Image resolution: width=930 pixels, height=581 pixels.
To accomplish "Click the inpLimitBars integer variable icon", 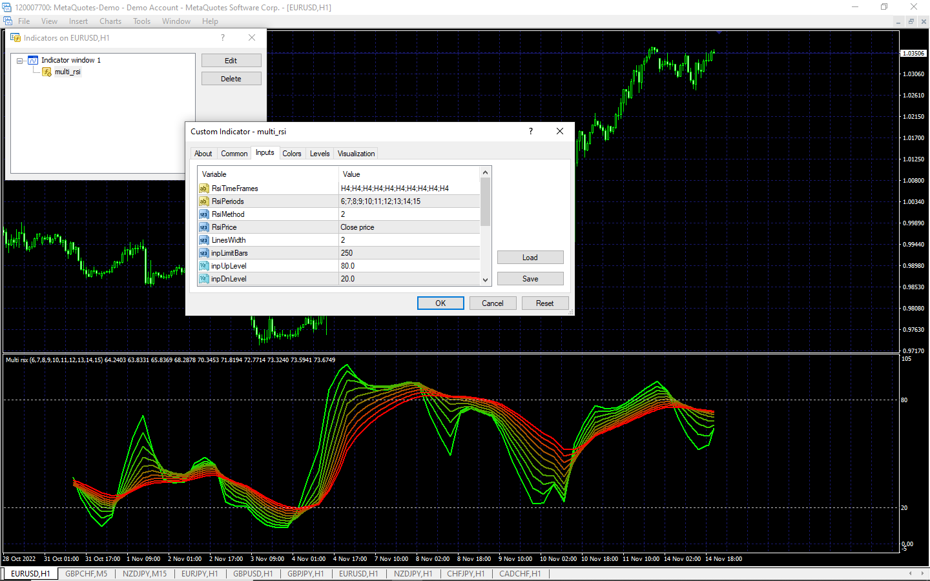I will [203, 253].
